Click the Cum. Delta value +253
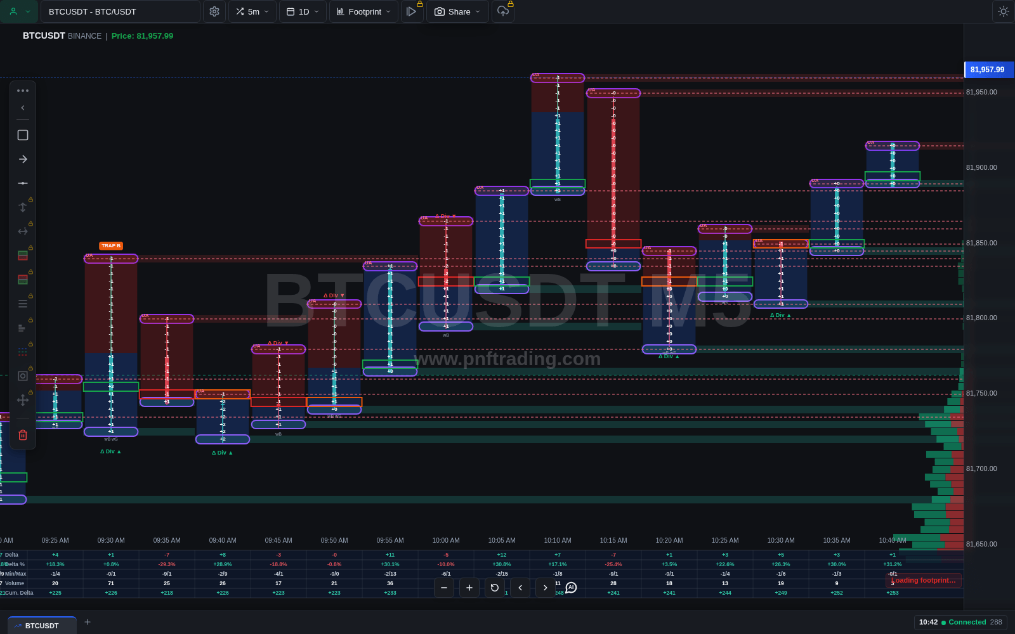Image resolution: width=1015 pixels, height=634 pixels. coord(893,593)
